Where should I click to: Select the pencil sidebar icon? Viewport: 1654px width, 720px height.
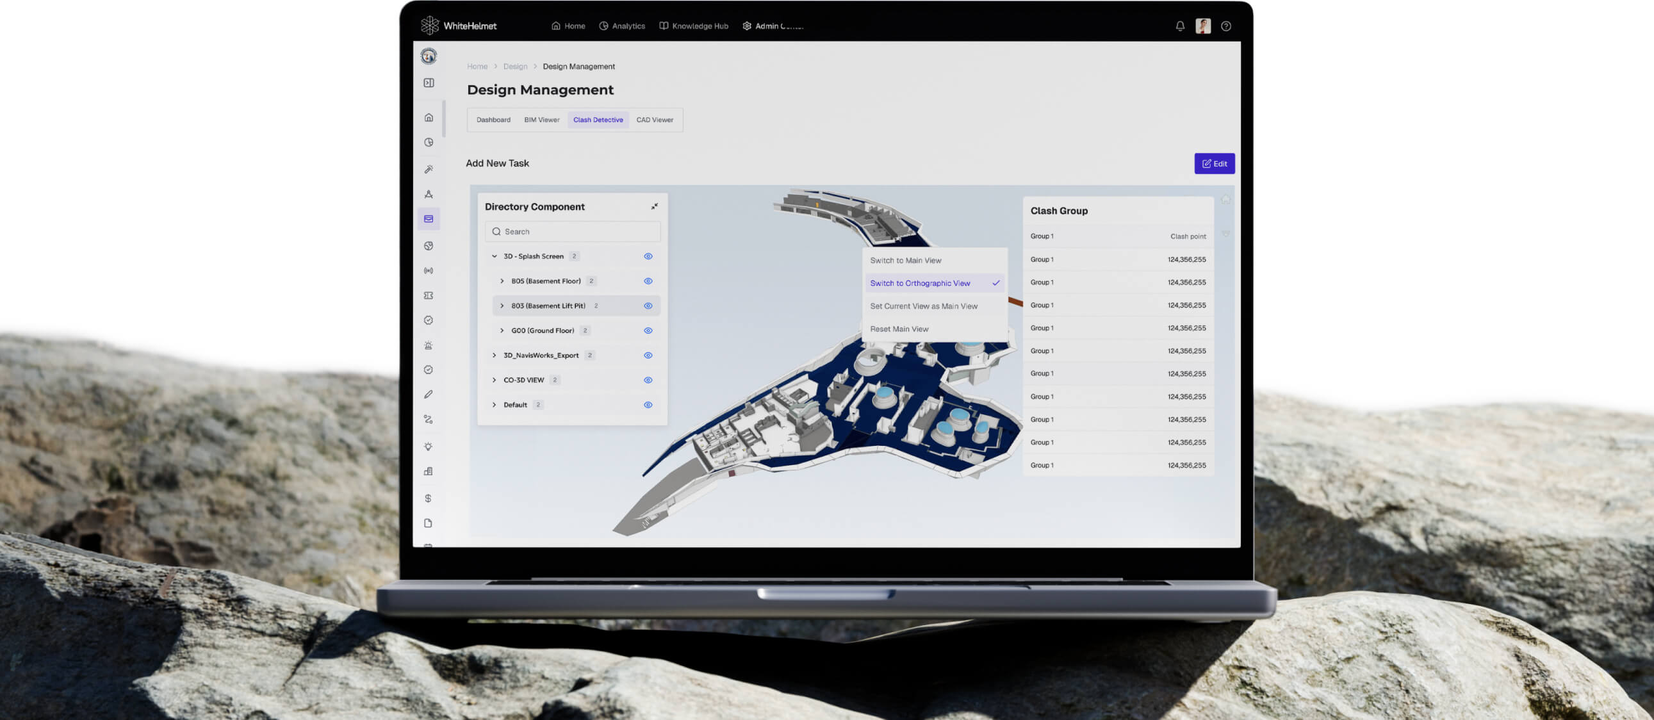coord(429,395)
